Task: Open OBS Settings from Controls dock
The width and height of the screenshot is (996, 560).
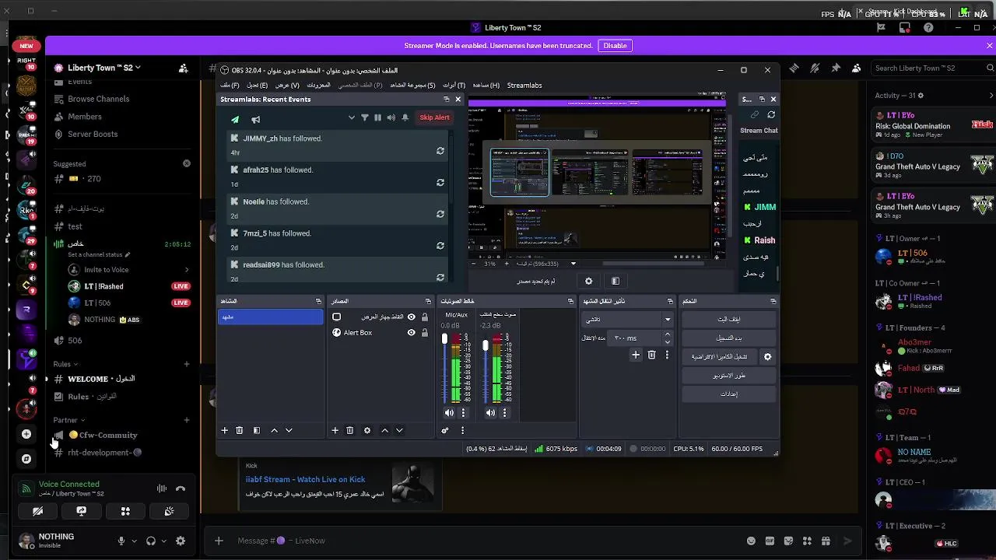Action: click(728, 394)
